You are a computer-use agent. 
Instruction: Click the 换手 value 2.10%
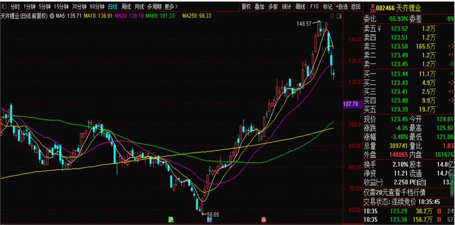[x=400, y=165]
